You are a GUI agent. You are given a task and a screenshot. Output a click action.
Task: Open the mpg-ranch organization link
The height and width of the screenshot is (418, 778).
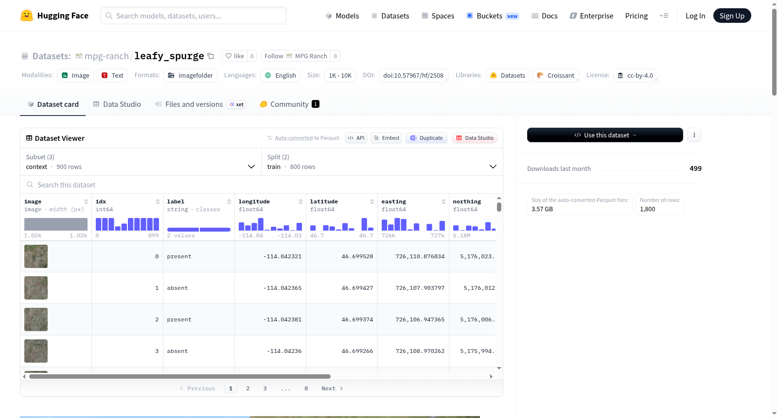[106, 56]
